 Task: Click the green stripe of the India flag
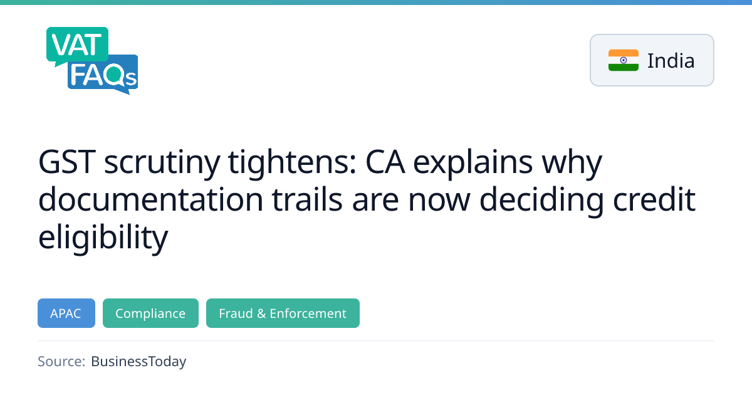pyautogui.click(x=623, y=67)
